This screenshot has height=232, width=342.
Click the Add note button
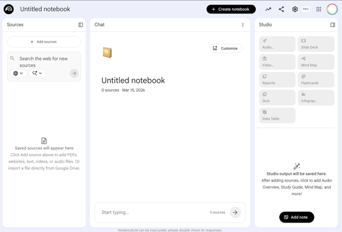[x=297, y=217]
